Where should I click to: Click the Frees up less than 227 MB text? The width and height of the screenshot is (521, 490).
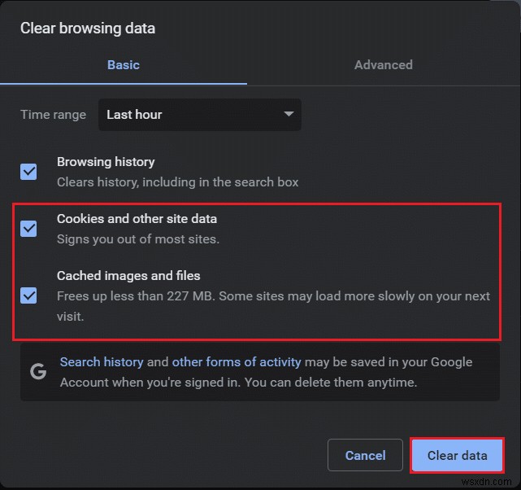(273, 296)
